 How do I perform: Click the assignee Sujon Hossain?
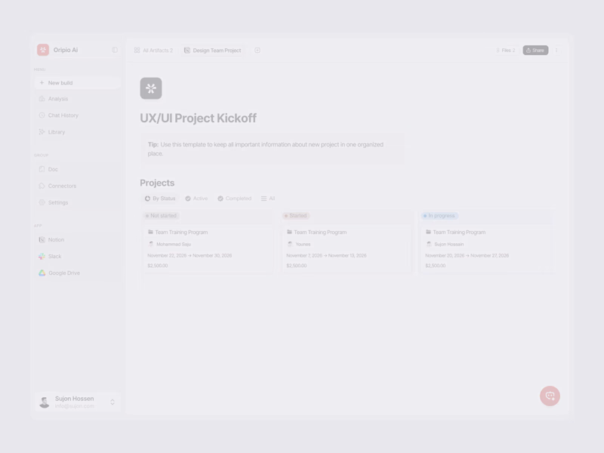click(445, 244)
